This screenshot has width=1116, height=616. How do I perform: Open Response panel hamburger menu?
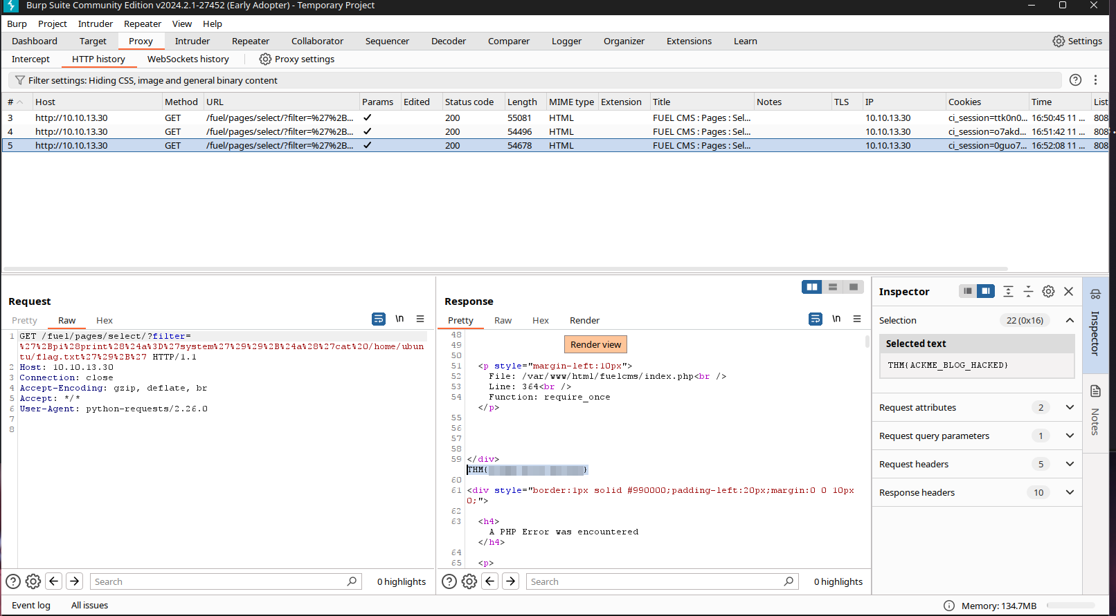pyautogui.click(x=857, y=319)
